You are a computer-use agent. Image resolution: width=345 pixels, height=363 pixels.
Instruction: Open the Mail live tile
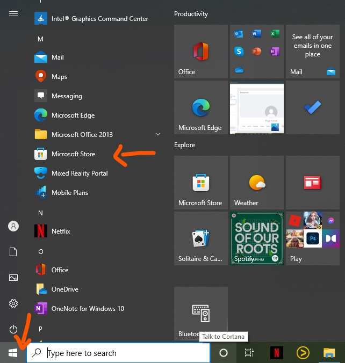click(x=313, y=52)
